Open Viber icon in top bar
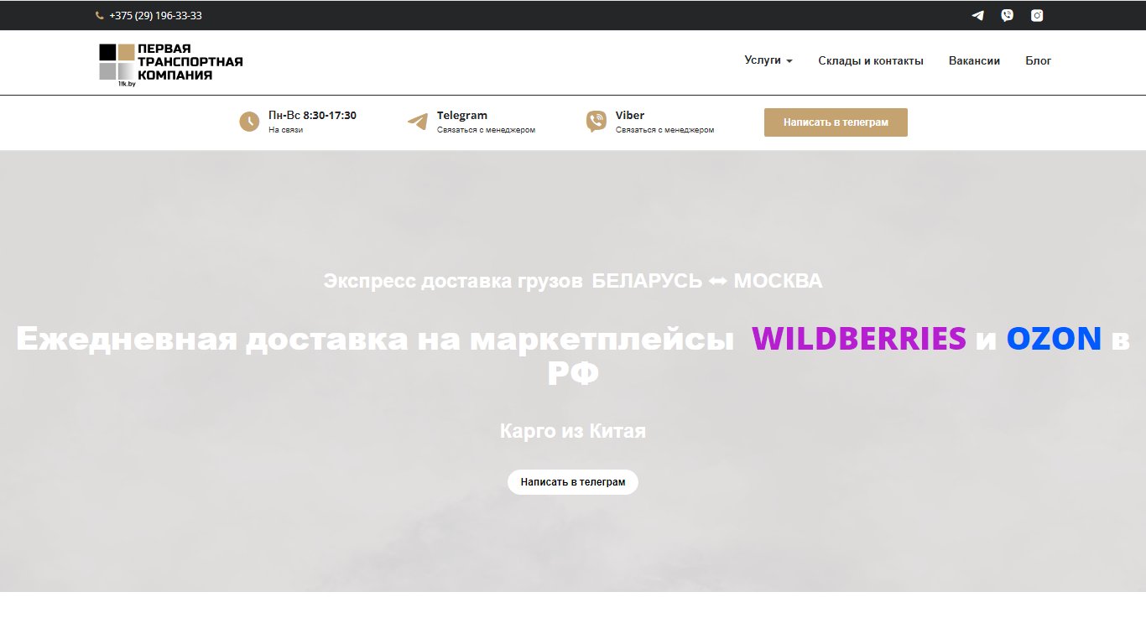This screenshot has height=644, width=1146. 1007,15
